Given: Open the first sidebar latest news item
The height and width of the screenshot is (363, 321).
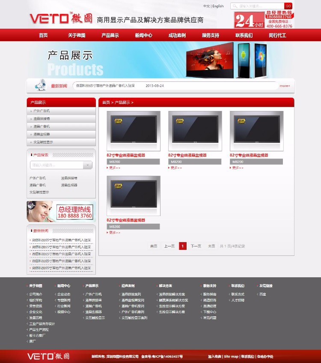Looking at the screenshot, I should (x=61, y=240).
